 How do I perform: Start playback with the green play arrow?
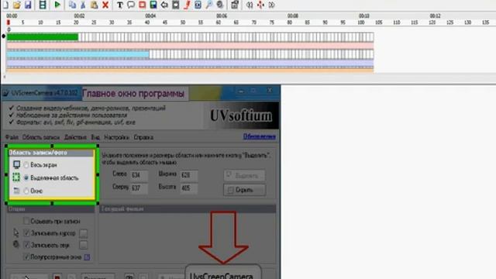tap(57, 5)
